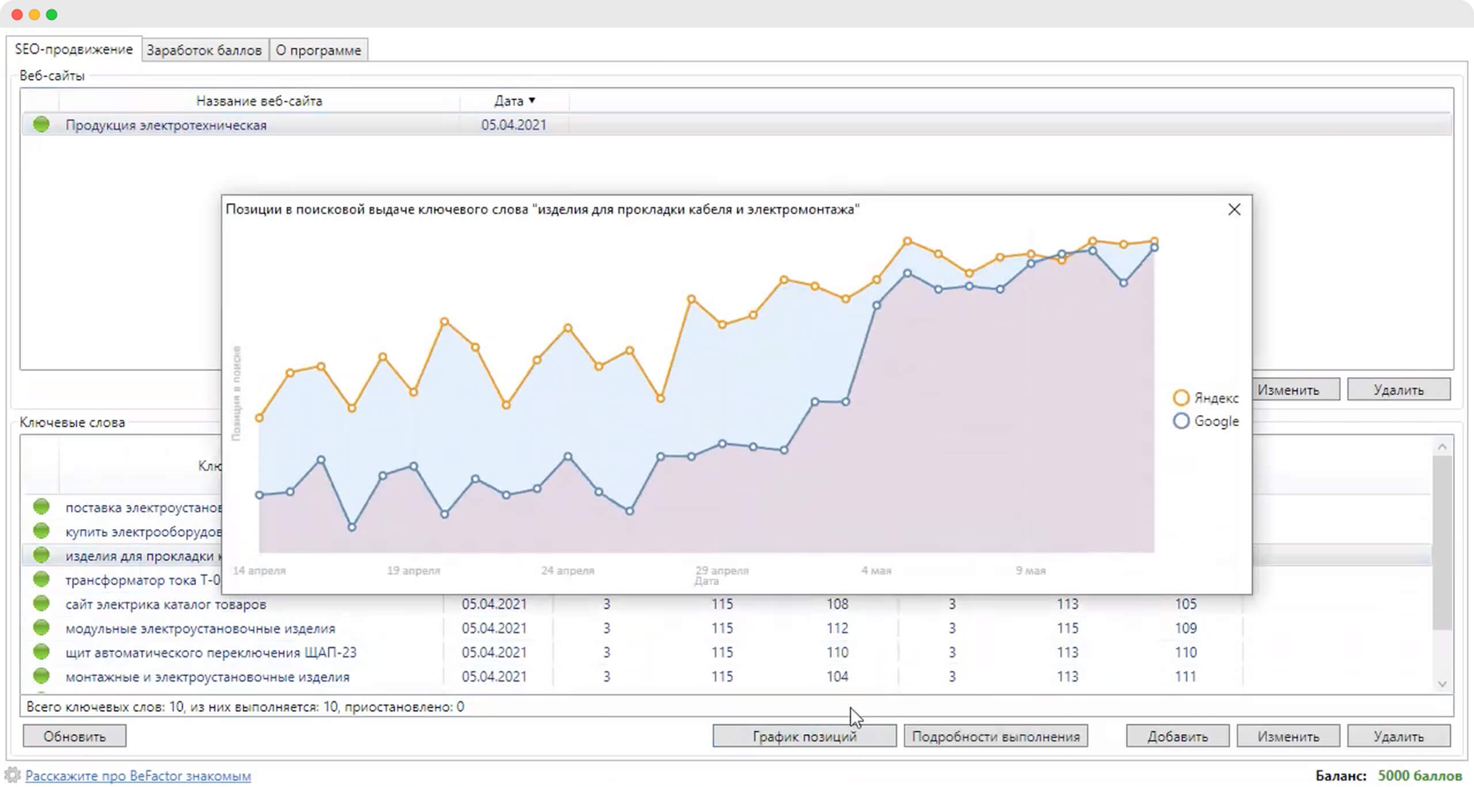Sort websites by the Дата column arrow
The height and width of the screenshot is (787, 1474).
[532, 100]
